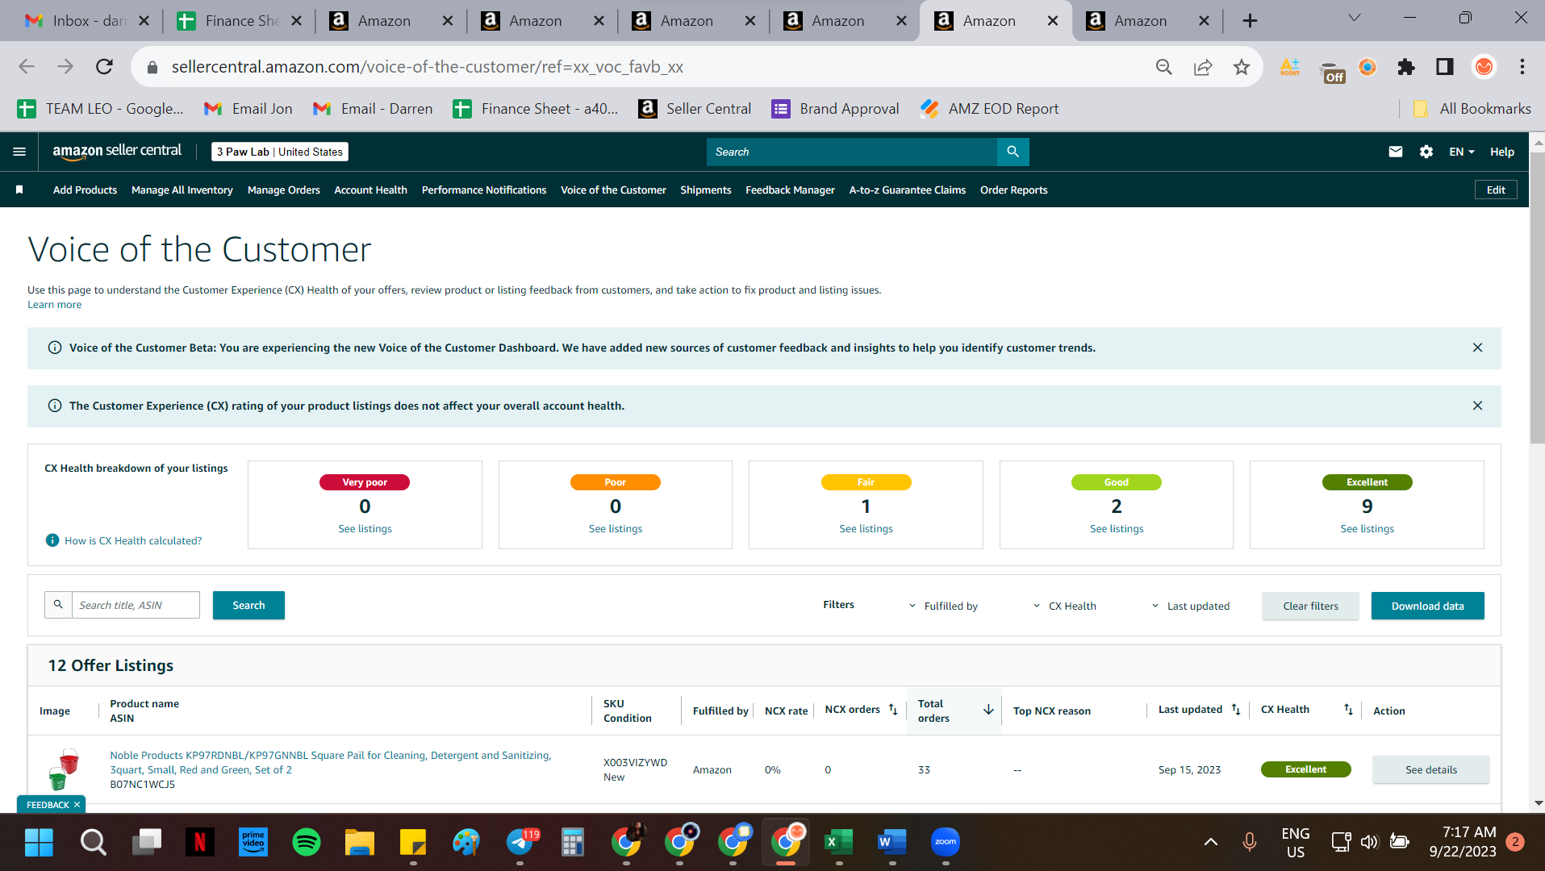
Task: Click the bookmark flag icon in nav bar
Action: coord(19,190)
